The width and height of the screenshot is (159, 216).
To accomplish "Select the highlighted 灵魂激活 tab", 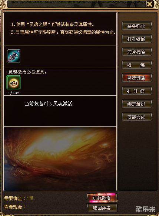I will click(x=137, y=78).
